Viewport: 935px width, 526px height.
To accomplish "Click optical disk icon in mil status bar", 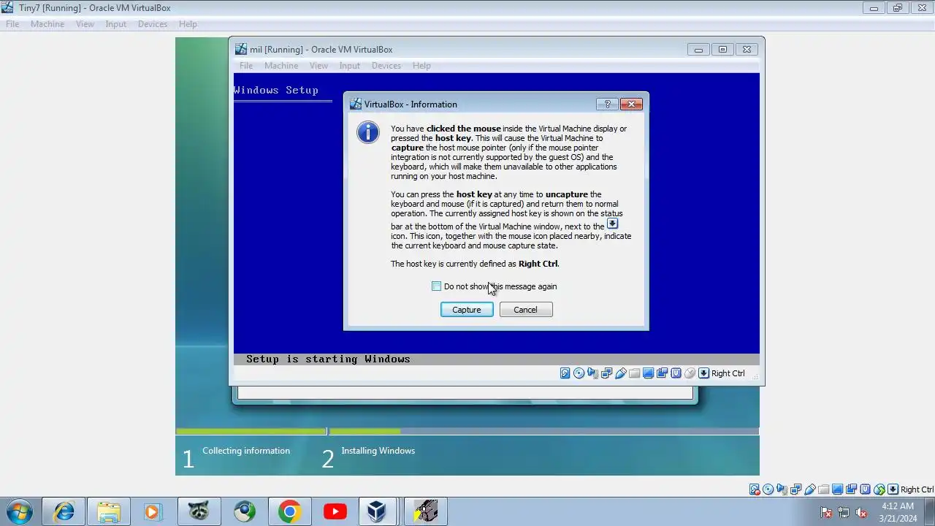I will pos(579,373).
